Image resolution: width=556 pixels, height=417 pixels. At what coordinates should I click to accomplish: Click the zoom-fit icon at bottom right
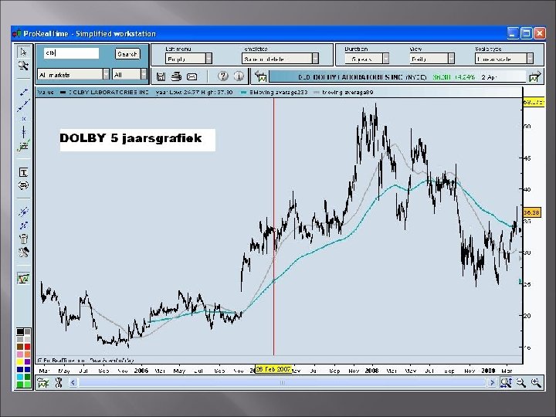[506, 382]
